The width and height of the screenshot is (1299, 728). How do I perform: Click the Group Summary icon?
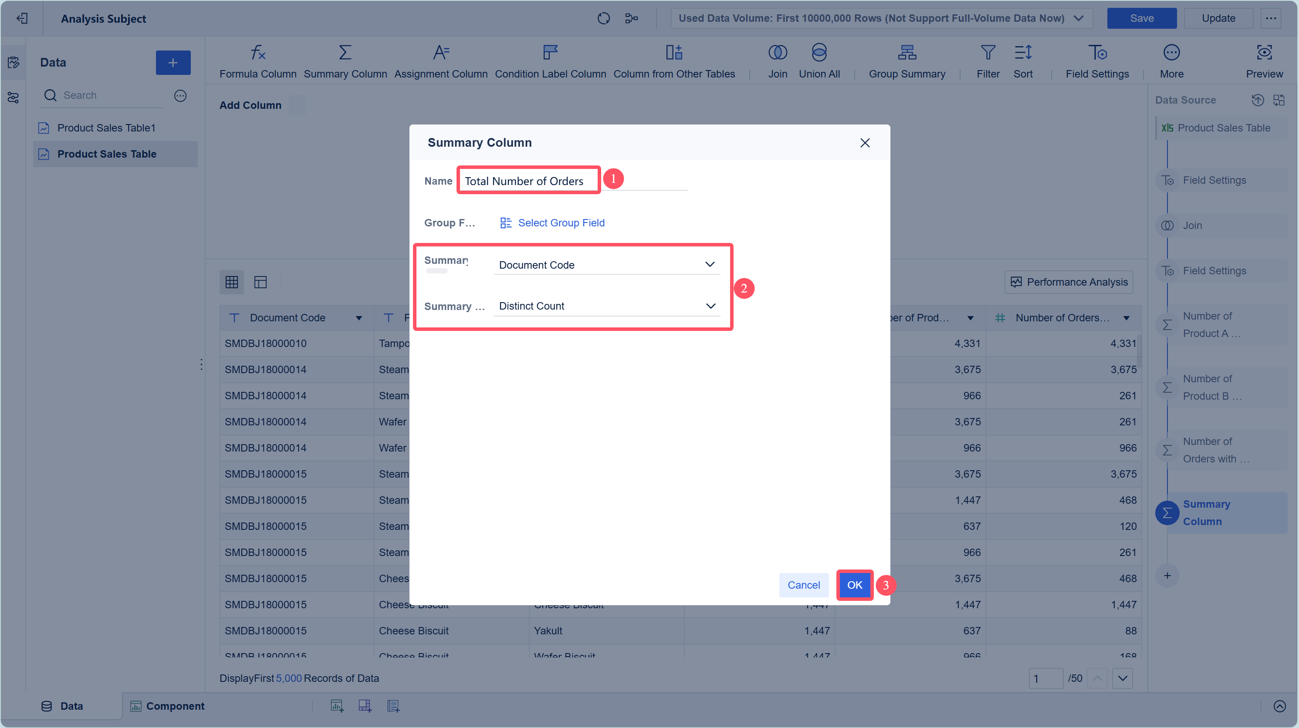click(907, 53)
